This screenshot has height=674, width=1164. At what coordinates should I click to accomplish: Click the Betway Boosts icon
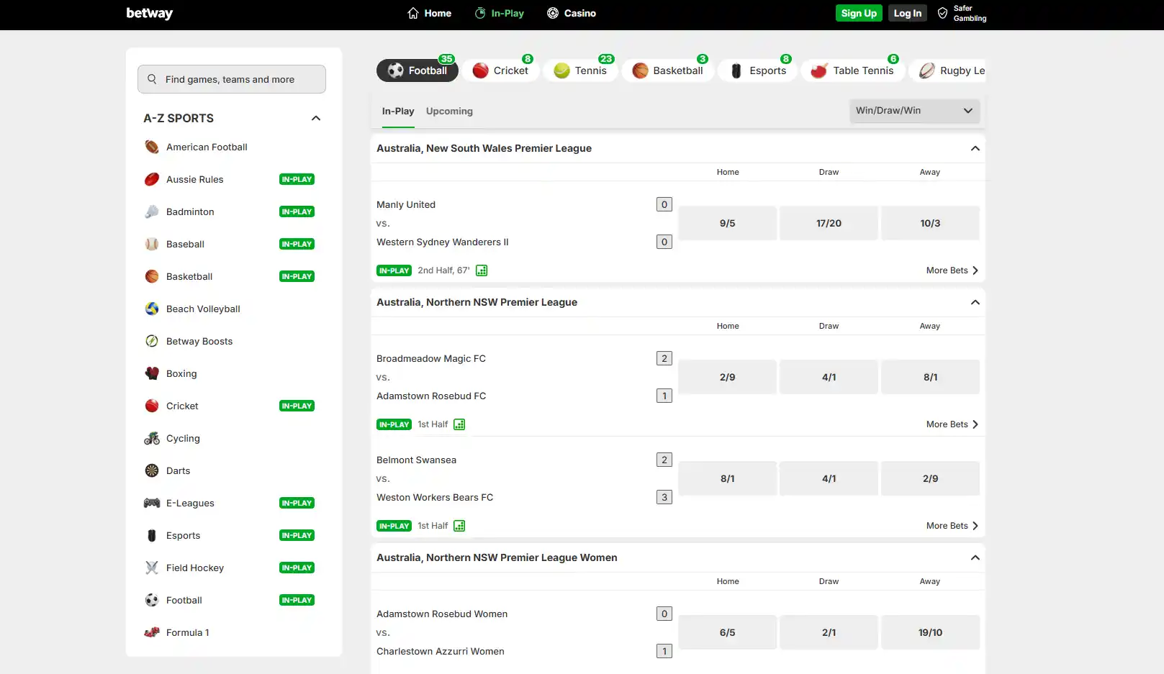click(x=152, y=341)
